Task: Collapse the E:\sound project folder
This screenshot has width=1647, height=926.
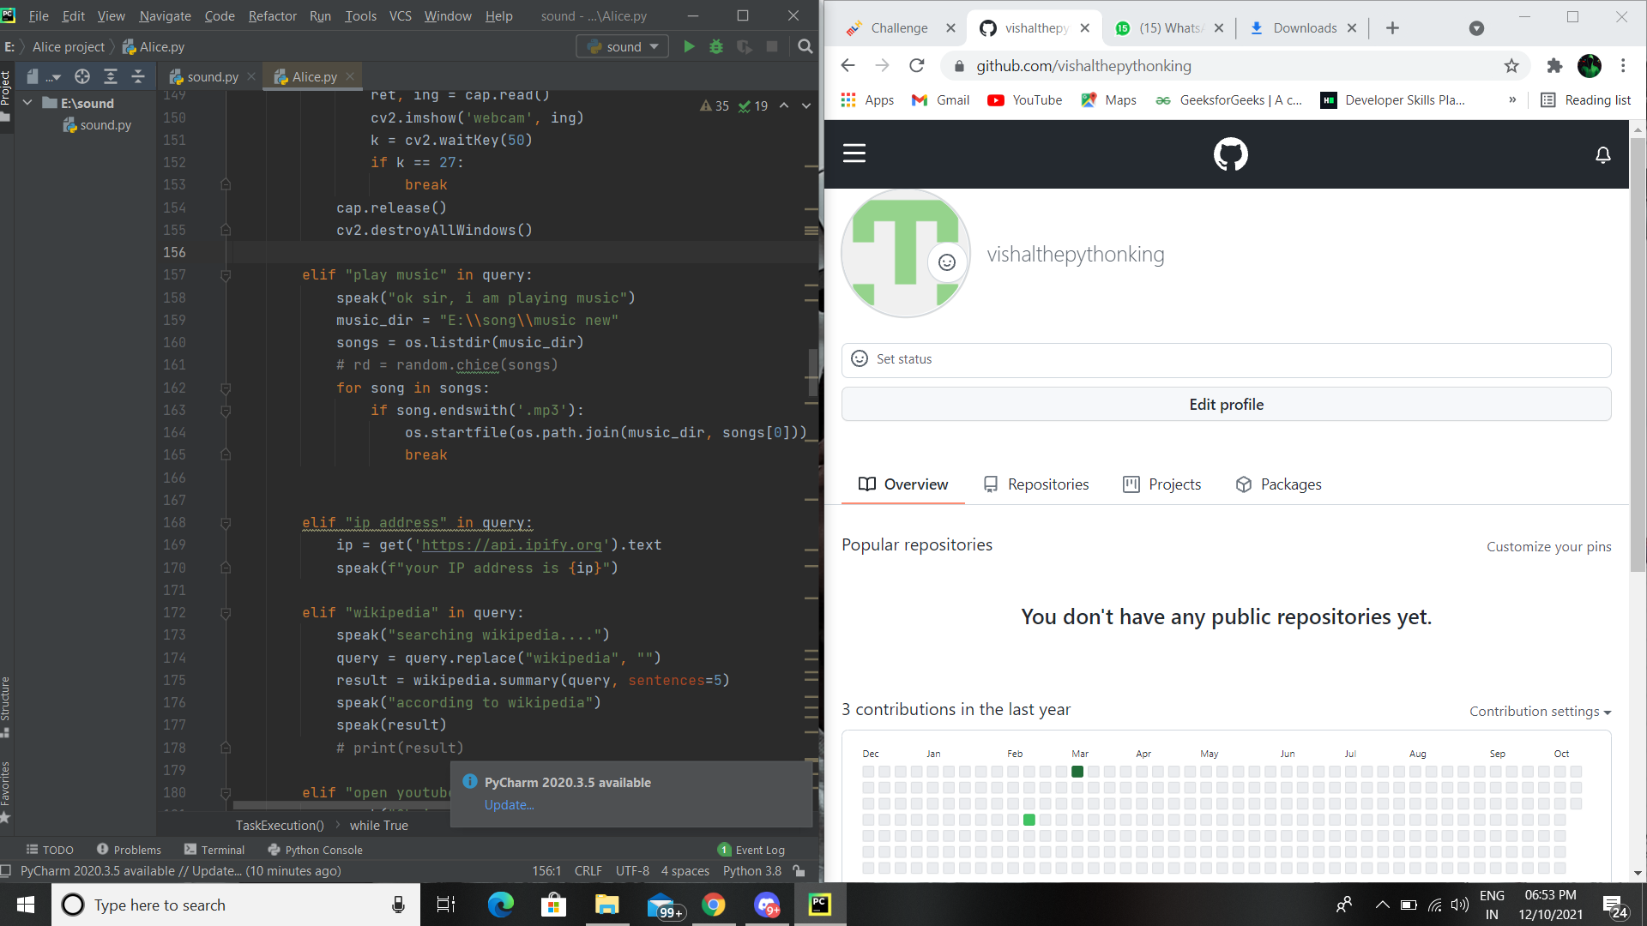Action: tap(27, 103)
